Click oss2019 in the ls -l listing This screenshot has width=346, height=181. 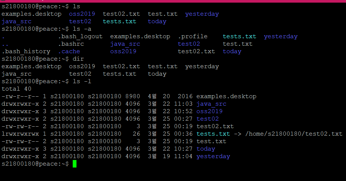(x=210, y=111)
